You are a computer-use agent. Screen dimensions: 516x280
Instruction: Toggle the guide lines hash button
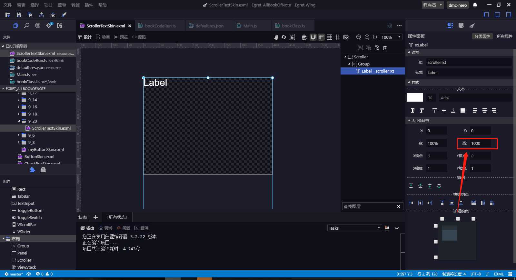click(338, 37)
